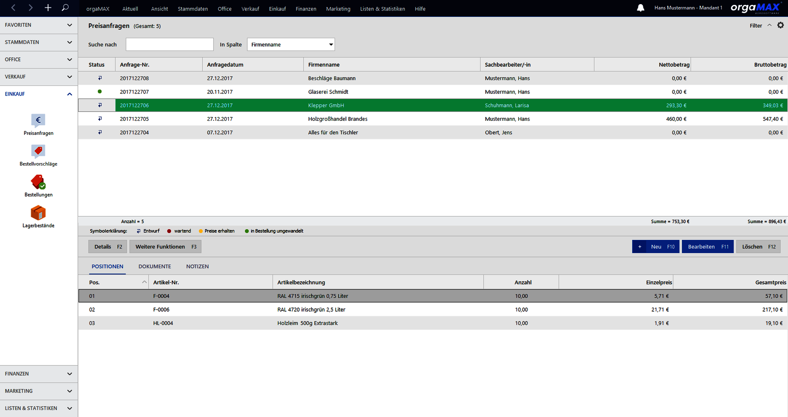Sort by the Nettobetrag column header
Image resolution: width=788 pixels, height=417 pixels.
[x=642, y=65]
